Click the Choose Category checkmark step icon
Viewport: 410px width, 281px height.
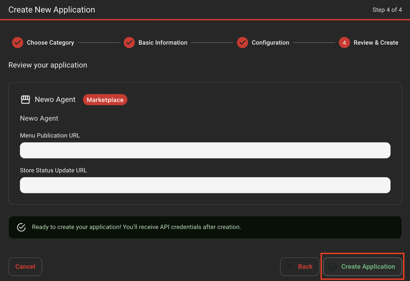(x=17, y=42)
